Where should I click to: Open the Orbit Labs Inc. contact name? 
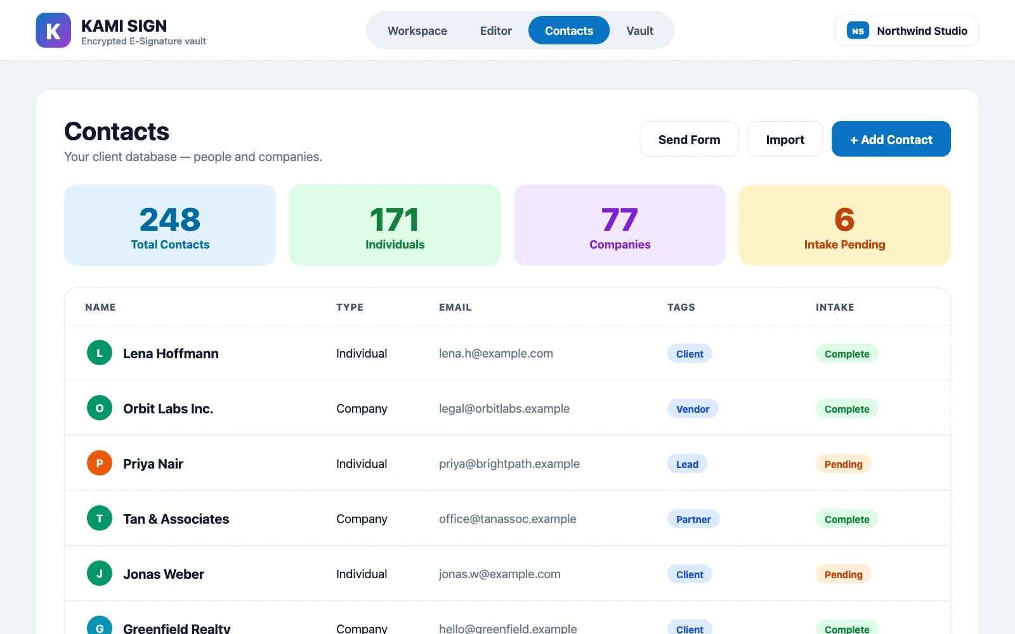point(168,408)
